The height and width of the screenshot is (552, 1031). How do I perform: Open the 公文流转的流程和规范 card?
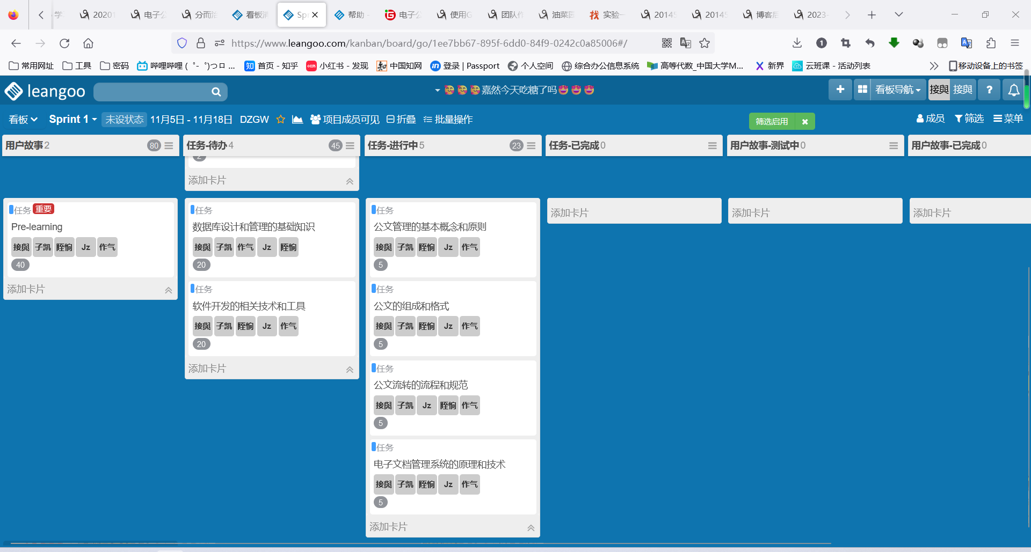coord(452,398)
